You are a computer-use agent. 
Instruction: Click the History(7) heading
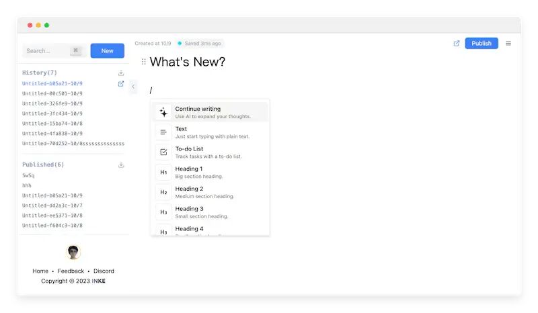click(40, 73)
